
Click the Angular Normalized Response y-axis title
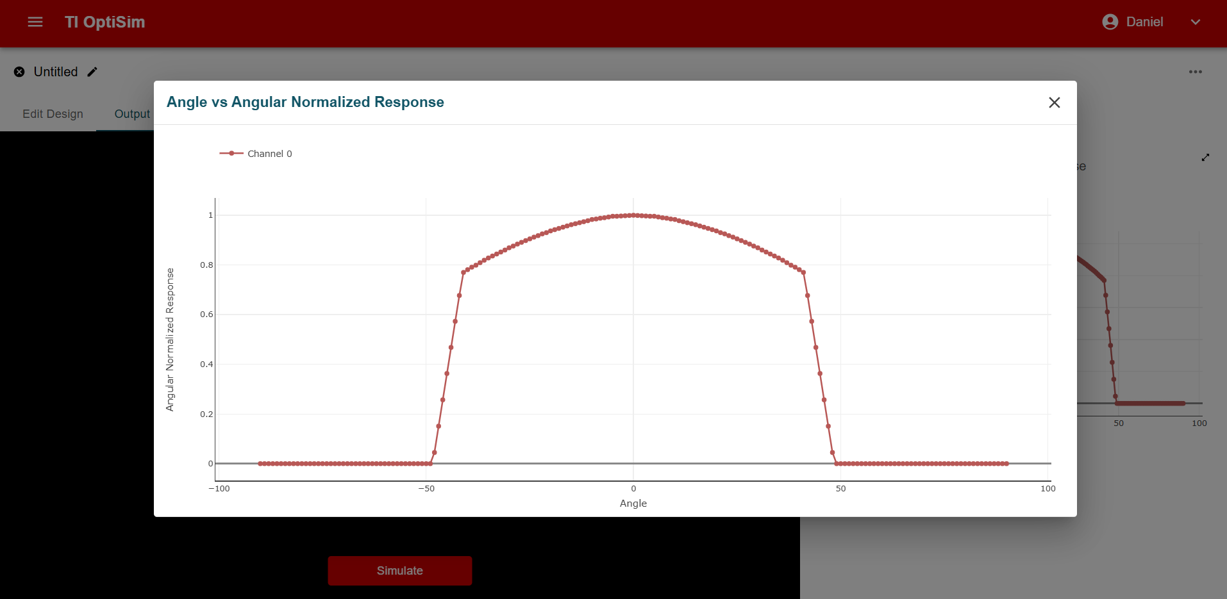tap(170, 340)
